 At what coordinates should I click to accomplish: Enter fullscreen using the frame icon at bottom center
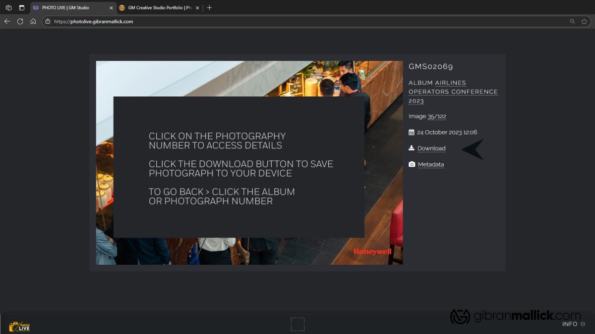pyautogui.click(x=297, y=324)
